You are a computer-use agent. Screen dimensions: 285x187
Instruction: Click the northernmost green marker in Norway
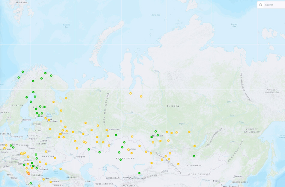tap(23, 72)
